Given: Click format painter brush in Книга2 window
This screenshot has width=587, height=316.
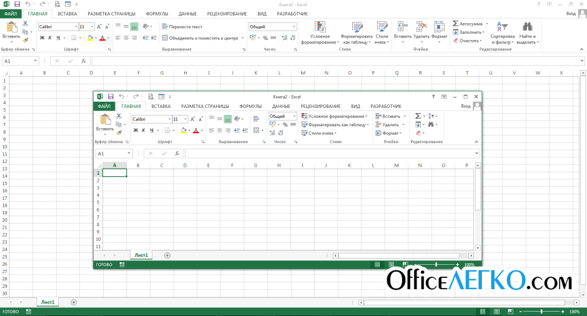Looking at the screenshot, I should 119,132.
